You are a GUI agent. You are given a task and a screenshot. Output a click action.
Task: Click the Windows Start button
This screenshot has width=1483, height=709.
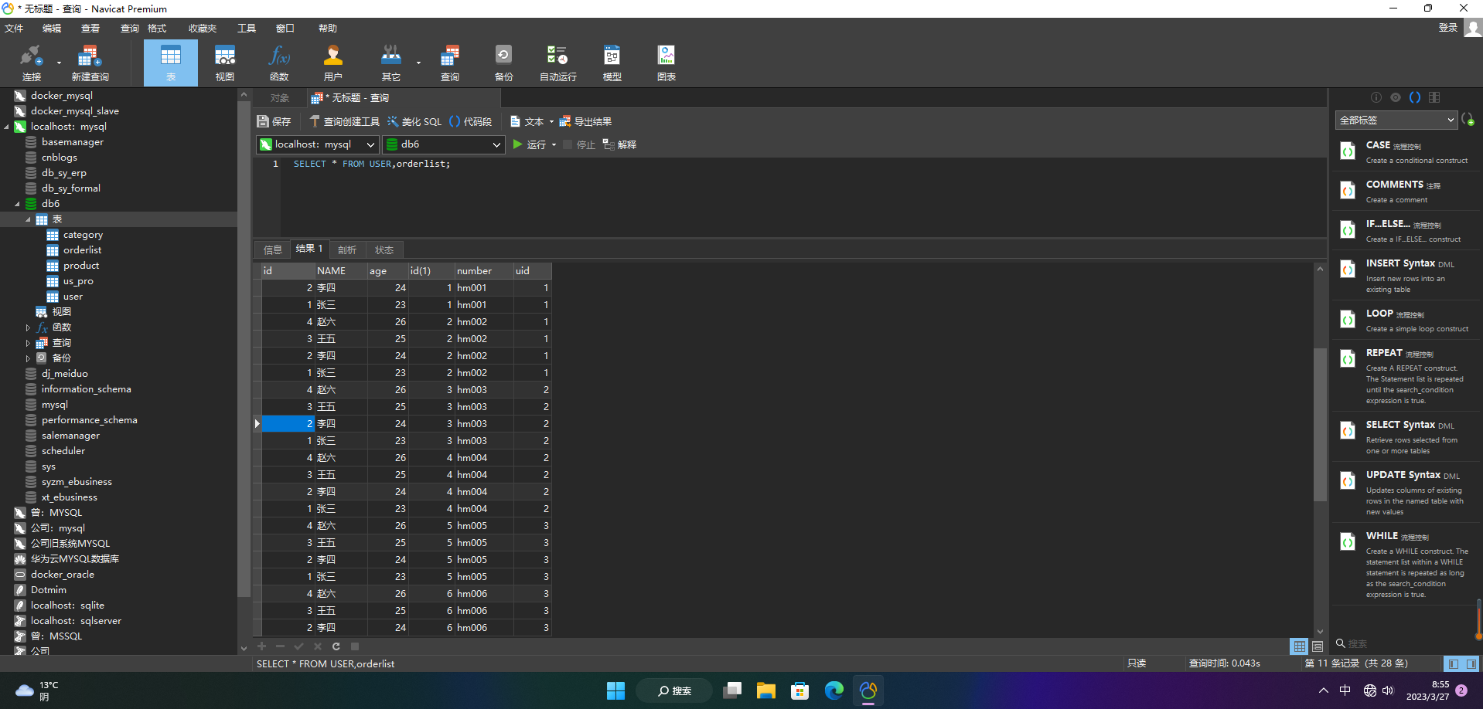tap(615, 690)
